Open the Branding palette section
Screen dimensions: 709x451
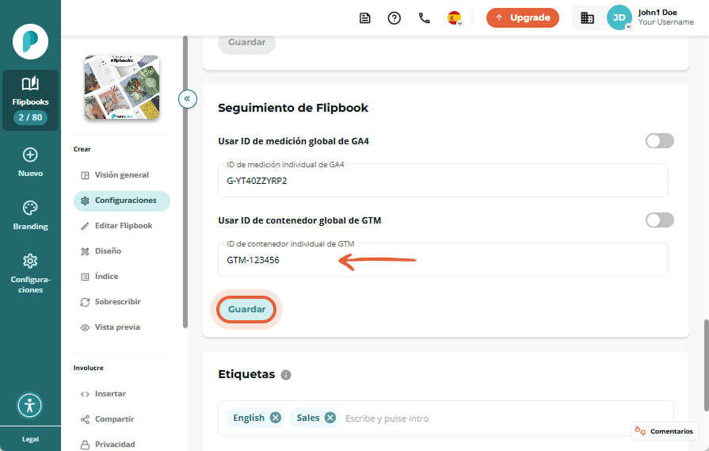(x=30, y=216)
